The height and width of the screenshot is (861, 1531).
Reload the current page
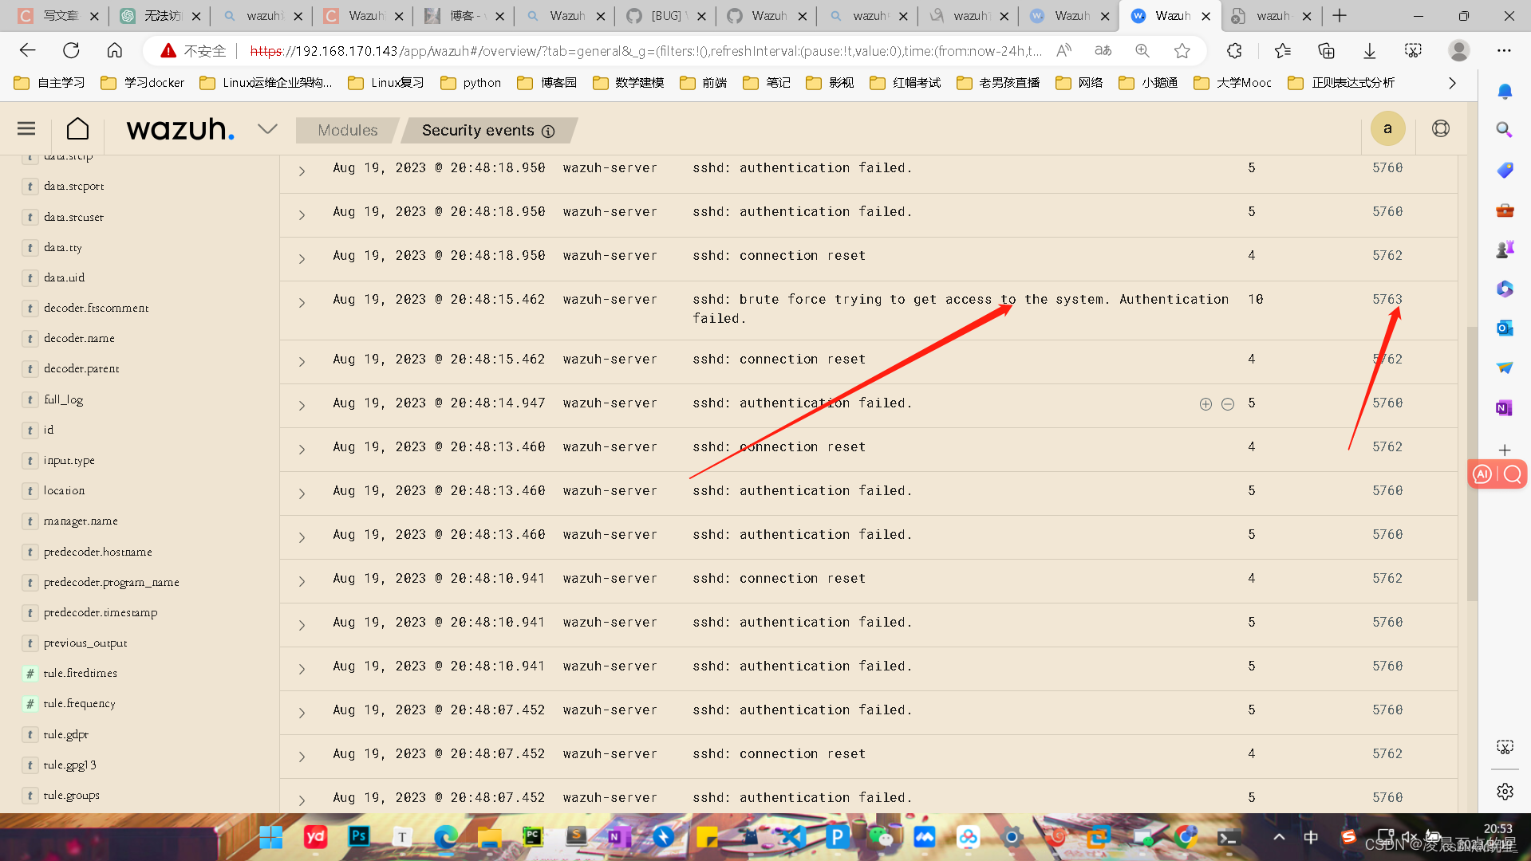coord(71,50)
